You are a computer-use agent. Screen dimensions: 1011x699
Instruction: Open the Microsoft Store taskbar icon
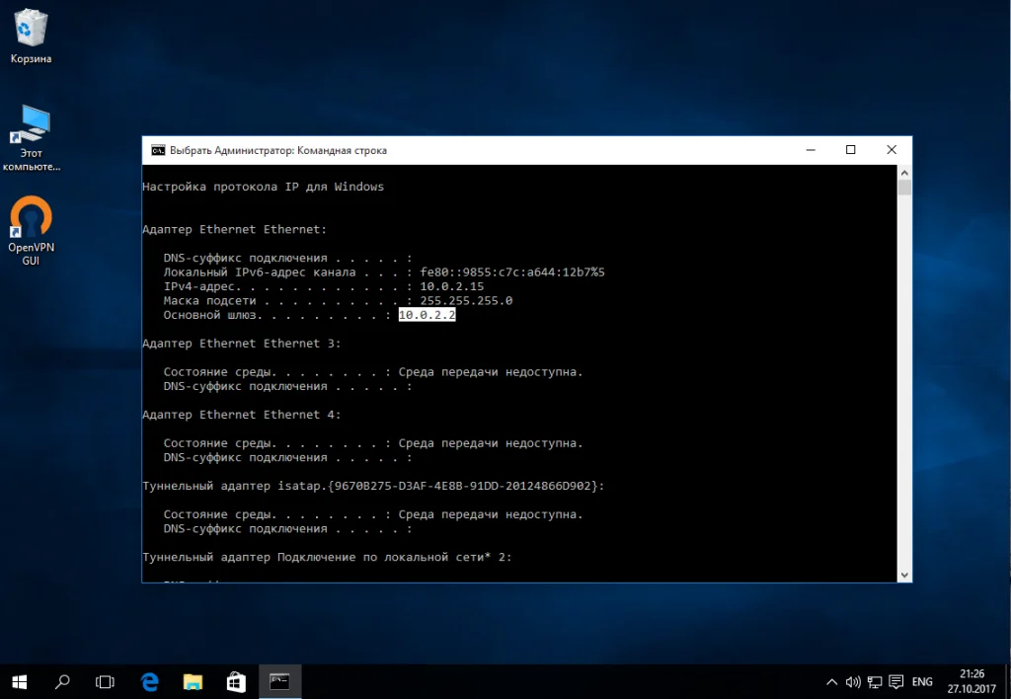(236, 681)
